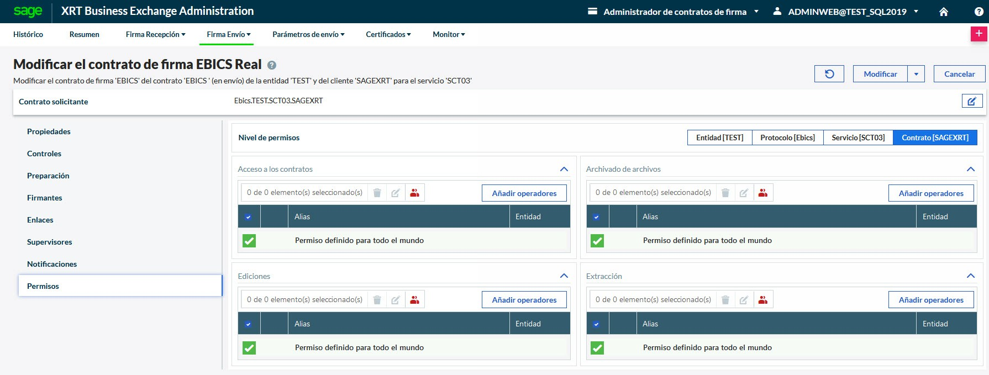Open the Modificar button dropdown arrow

(x=916, y=74)
